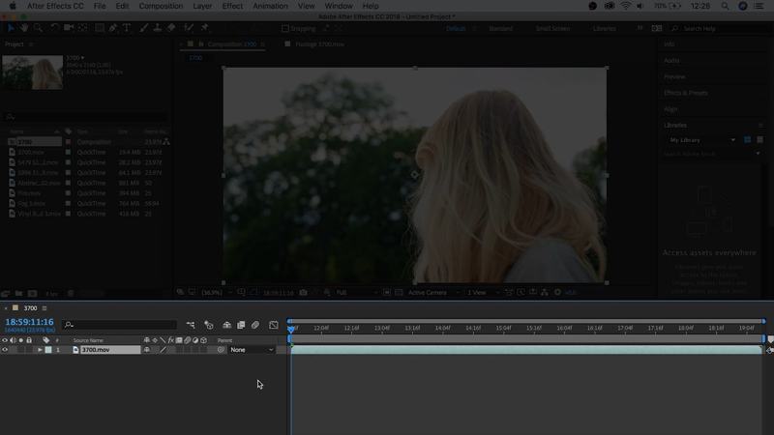Select the Eraser tool

tap(171, 28)
